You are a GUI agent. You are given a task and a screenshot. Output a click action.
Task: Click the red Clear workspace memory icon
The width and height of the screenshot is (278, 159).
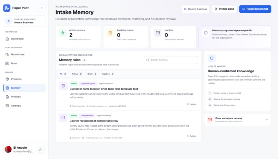(210, 119)
